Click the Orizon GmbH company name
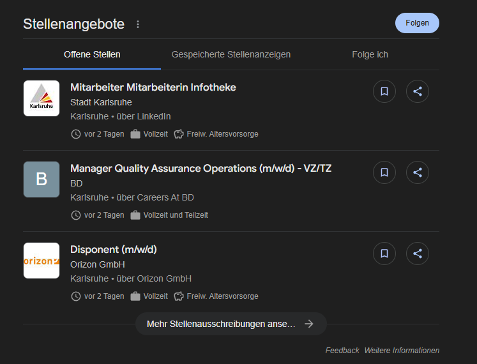 97,264
